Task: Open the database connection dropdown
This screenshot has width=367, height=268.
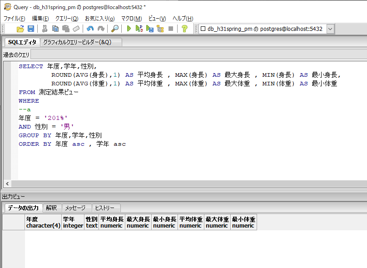Action: click(x=330, y=29)
